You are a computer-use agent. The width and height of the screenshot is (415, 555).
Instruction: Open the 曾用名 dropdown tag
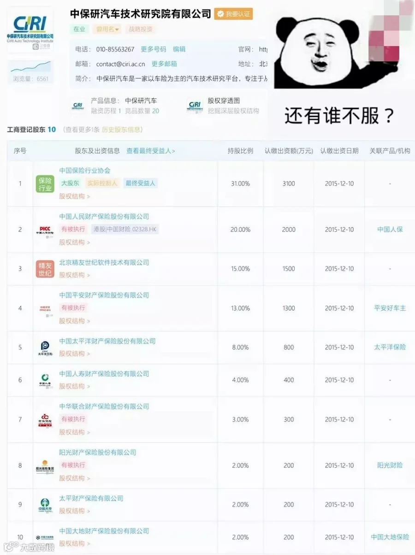click(x=107, y=29)
